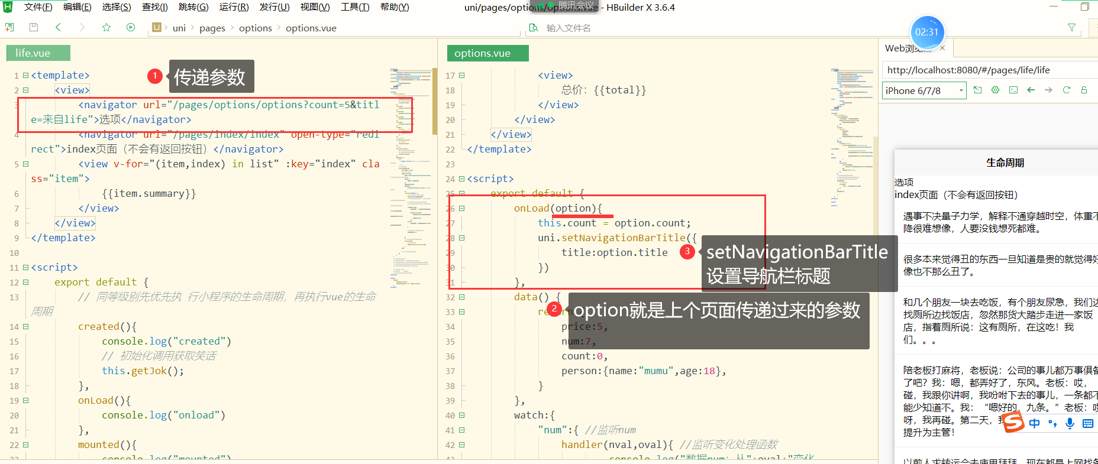
Task: Click the Sogou S input method icon
Action: pos(1013,422)
